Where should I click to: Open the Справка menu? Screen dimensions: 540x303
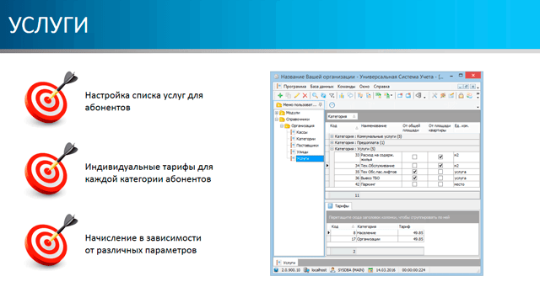click(x=381, y=87)
